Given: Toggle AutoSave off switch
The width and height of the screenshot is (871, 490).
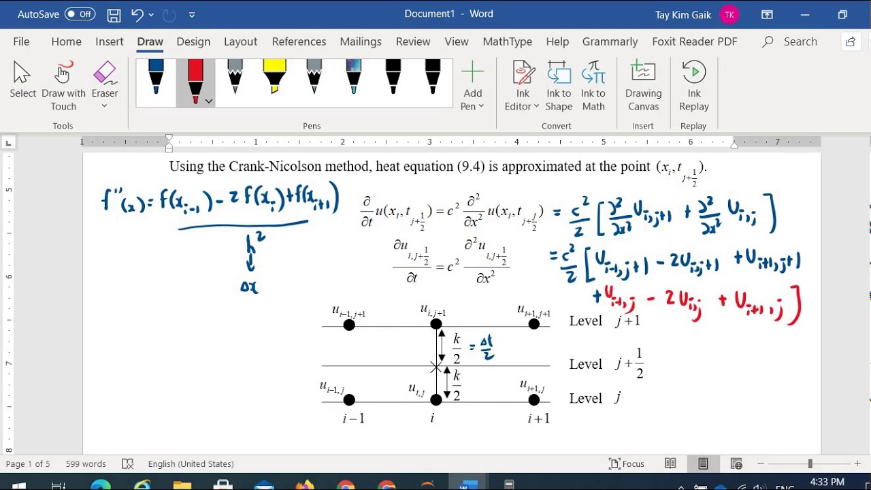Looking at the screenshot, I should pyautogui.click(x=80, y=14).
